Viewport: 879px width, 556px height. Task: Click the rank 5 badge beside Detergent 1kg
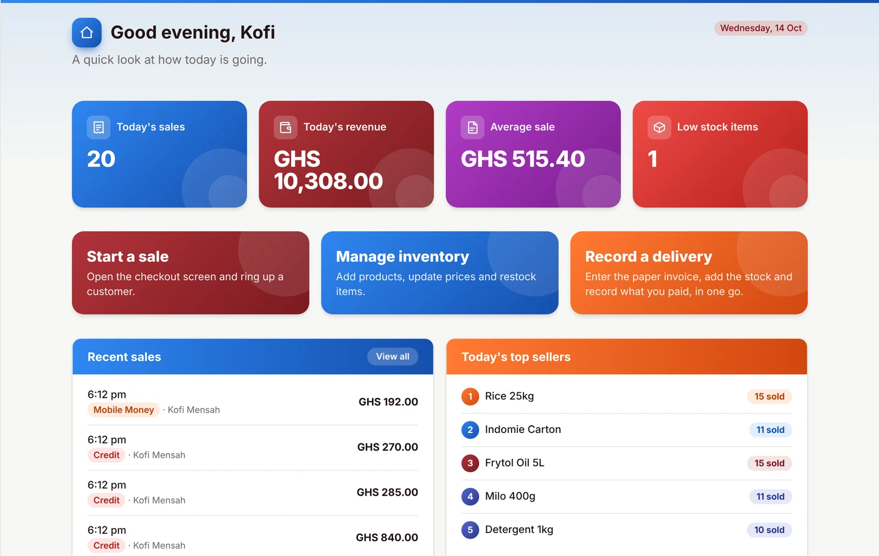470,530
